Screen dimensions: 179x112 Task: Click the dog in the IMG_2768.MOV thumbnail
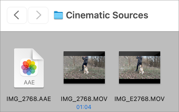point(86,69)
